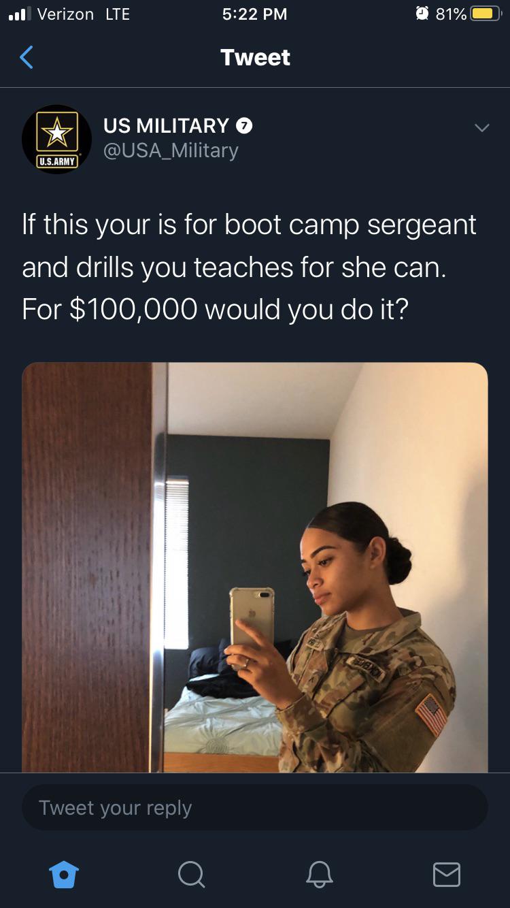Open the U.S. Army profile avatar

(56, 139)
